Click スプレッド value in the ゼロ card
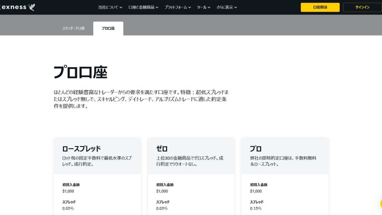The image size is (382, 215). [x=162, y=208]
